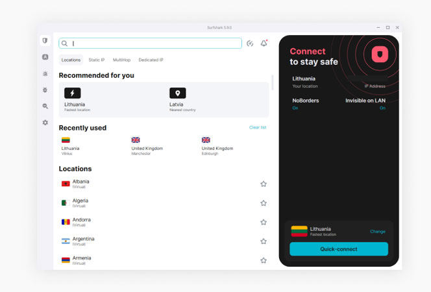Switch to the Dedicated IP tab
This screenshot has height=292, width=431.
pos(151,60)
